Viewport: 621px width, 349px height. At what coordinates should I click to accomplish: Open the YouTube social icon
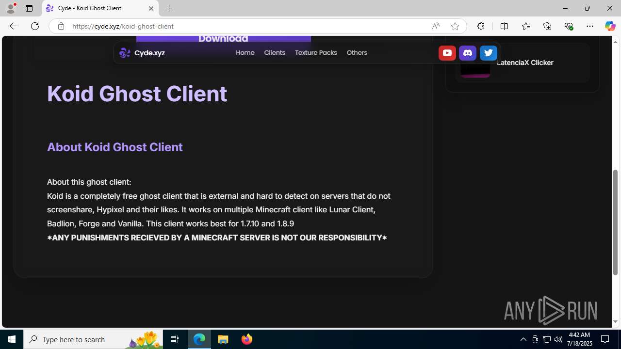(x=447, y=53)
